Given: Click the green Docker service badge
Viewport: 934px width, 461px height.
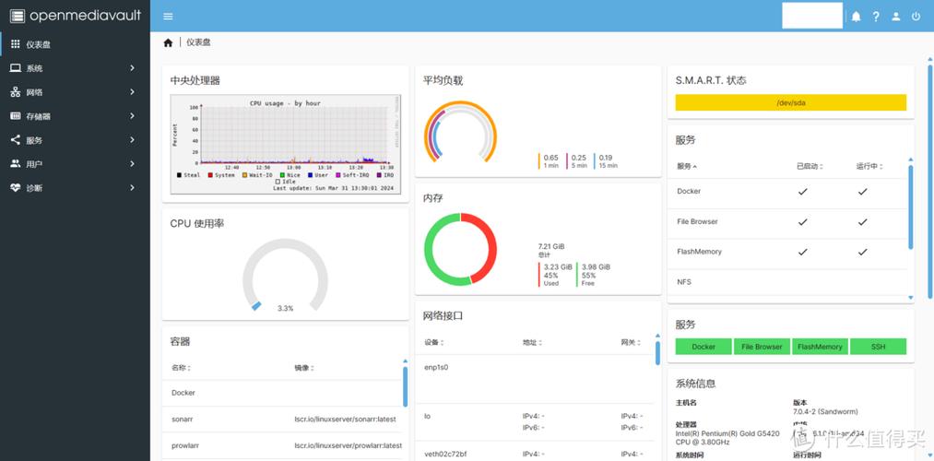Looking at the screenshot, I should [703, 347].
